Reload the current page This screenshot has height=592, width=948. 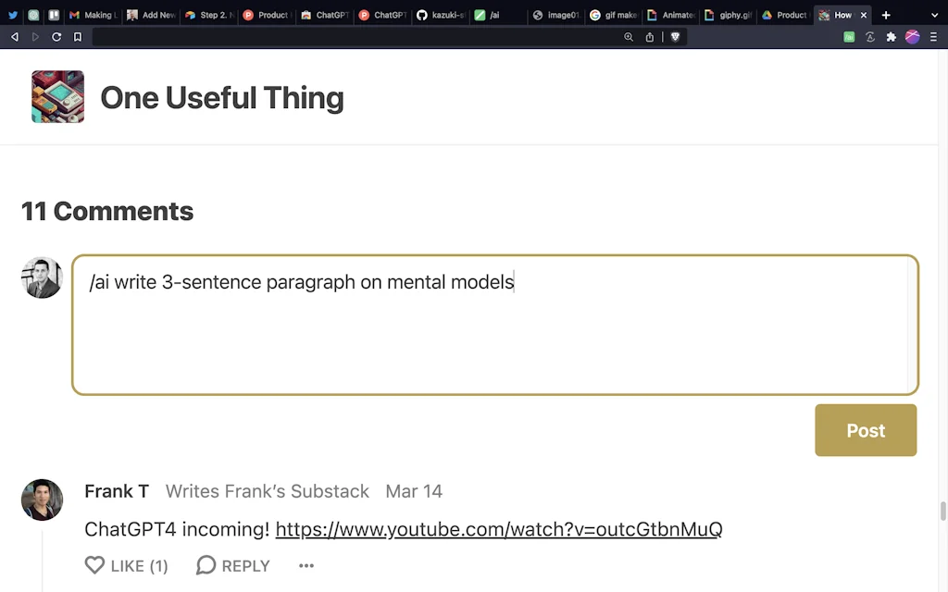56,36
